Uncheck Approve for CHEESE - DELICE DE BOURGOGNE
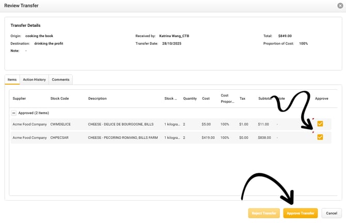 [x=320, y=124]
